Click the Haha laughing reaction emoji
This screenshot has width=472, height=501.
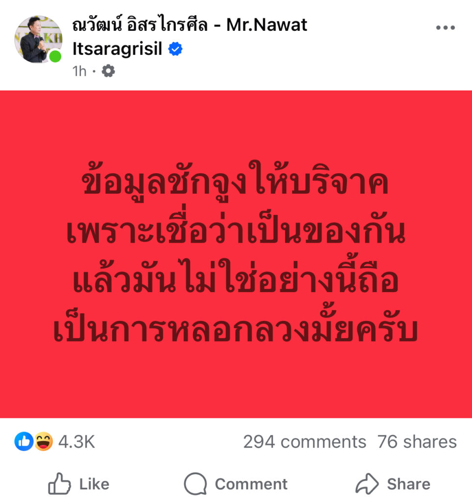[43, 441]
